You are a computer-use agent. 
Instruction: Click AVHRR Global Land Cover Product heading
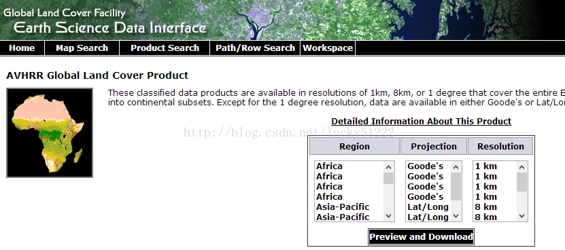(97, 75)
